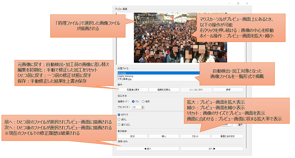Switch drawing mode to 矩形

click(x=143, y=102)
